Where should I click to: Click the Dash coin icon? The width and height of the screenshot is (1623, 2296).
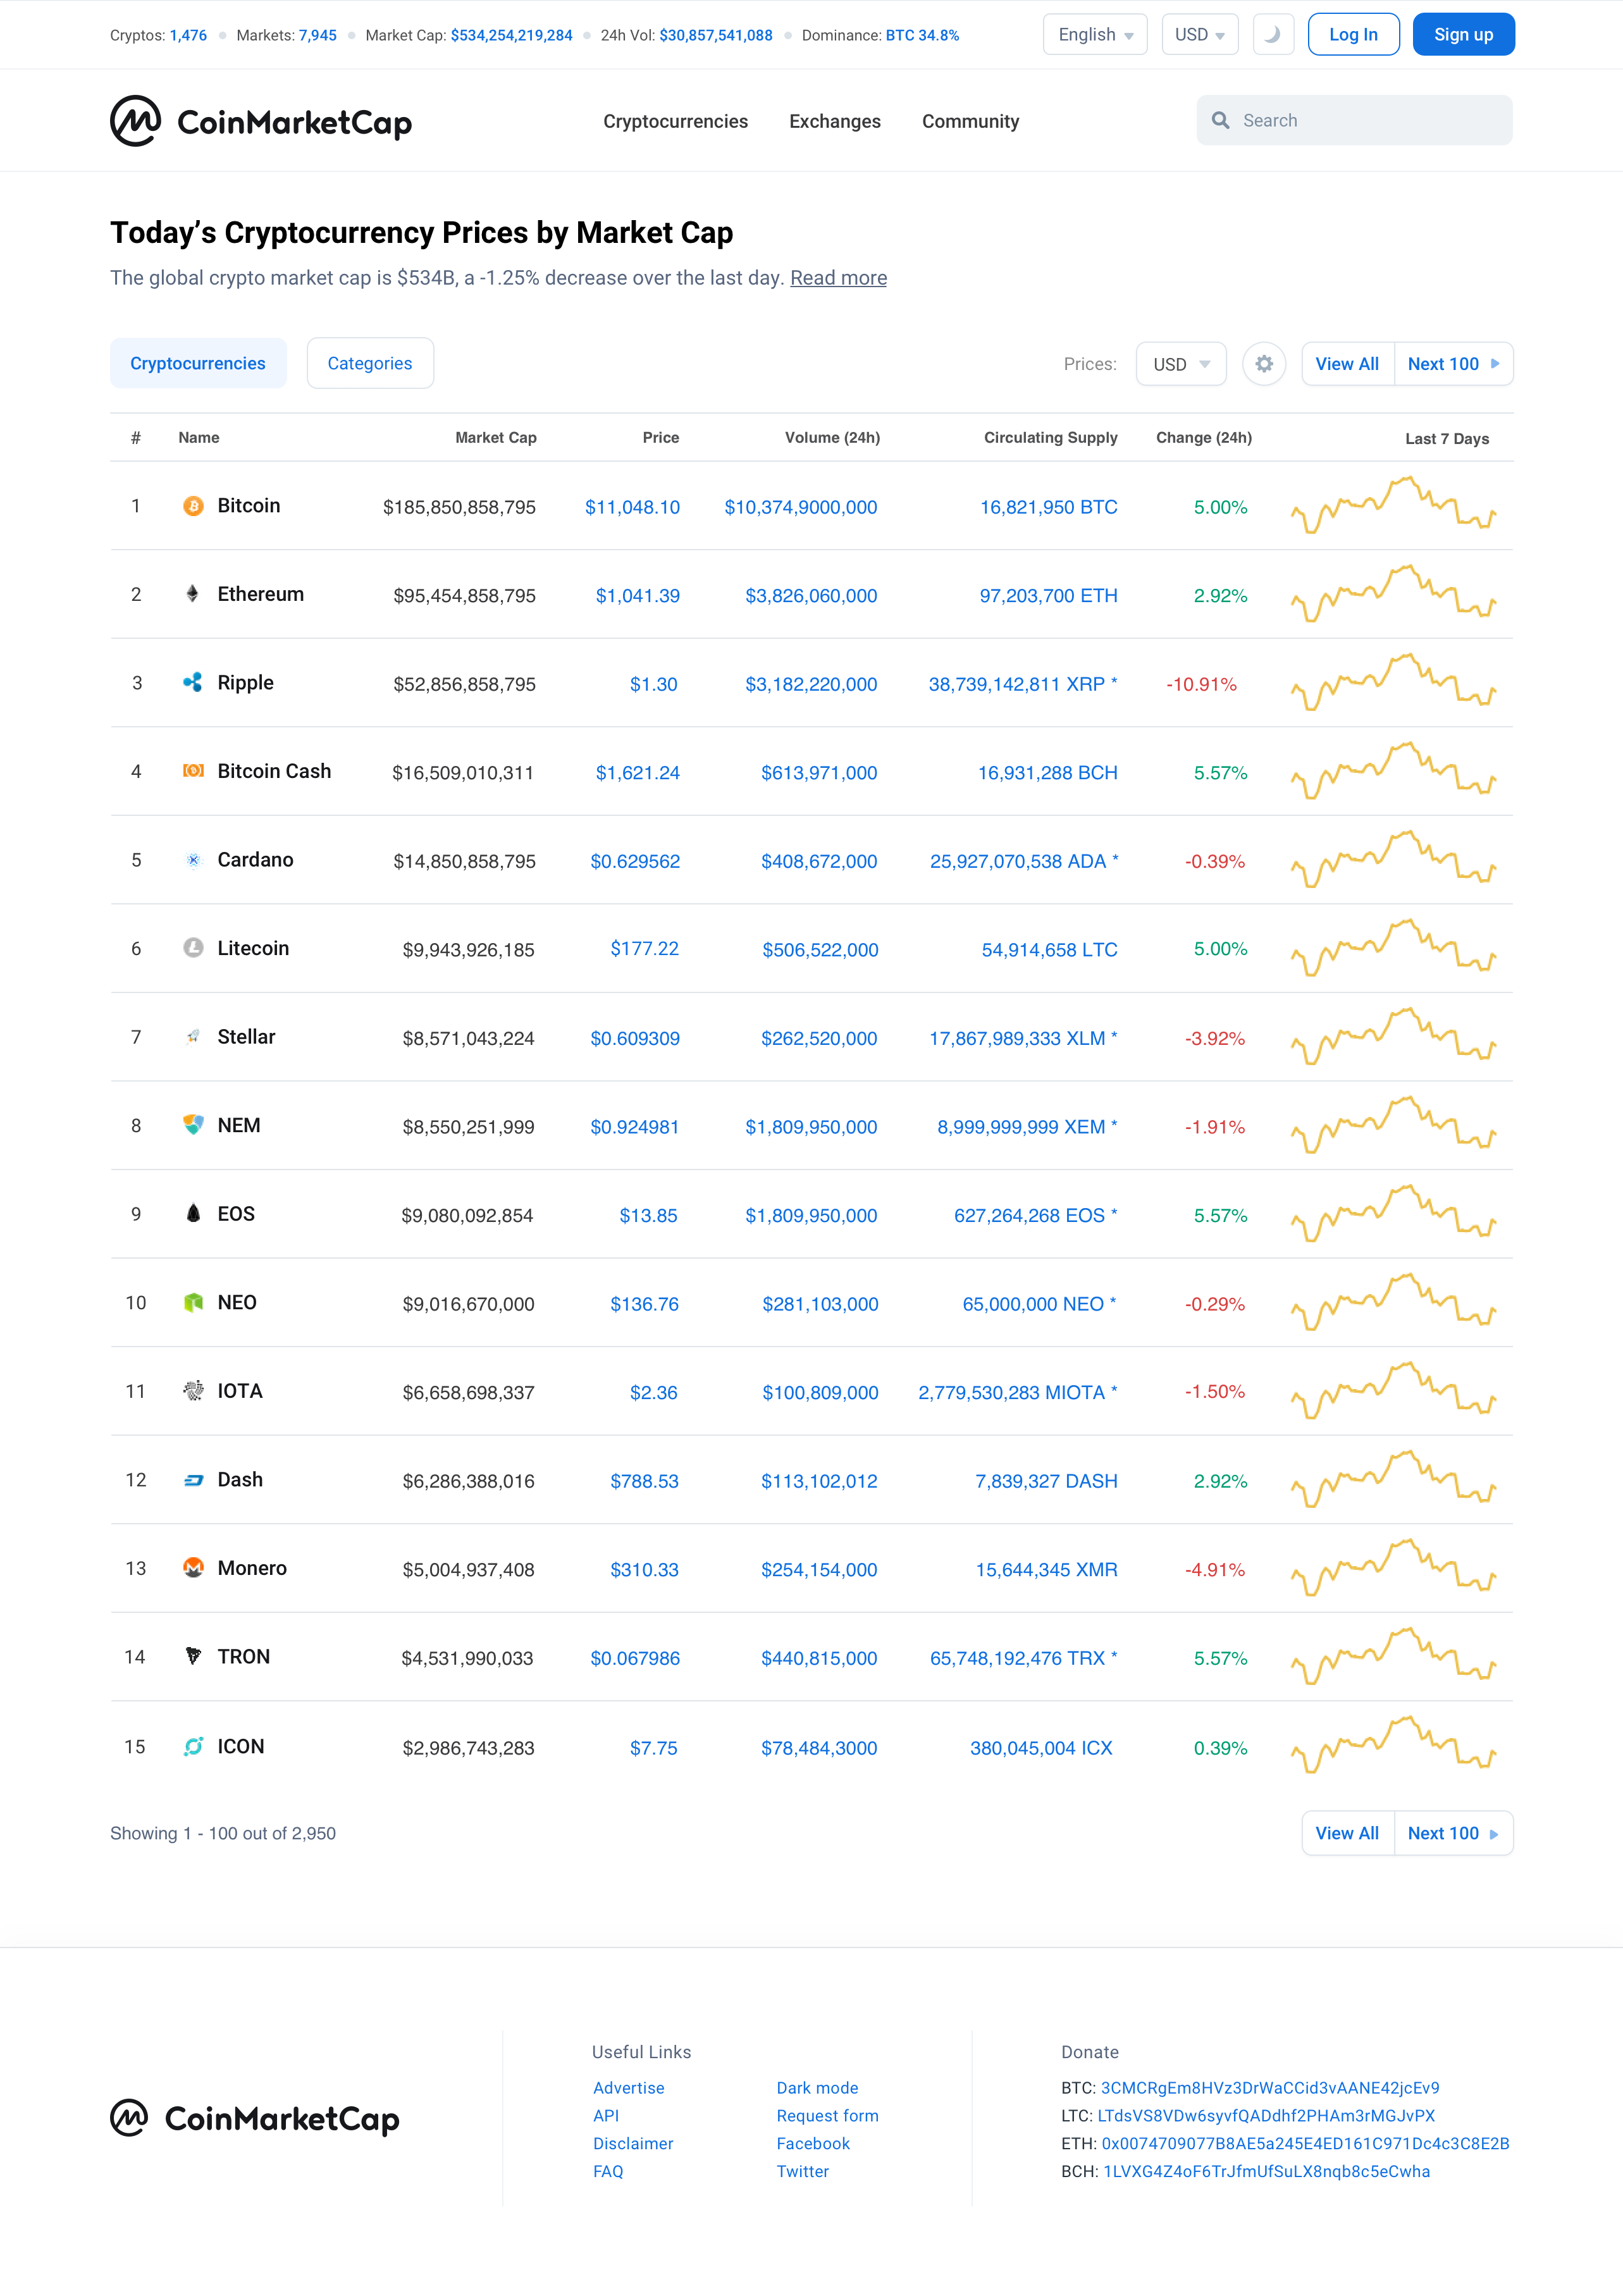(193, 1480)
